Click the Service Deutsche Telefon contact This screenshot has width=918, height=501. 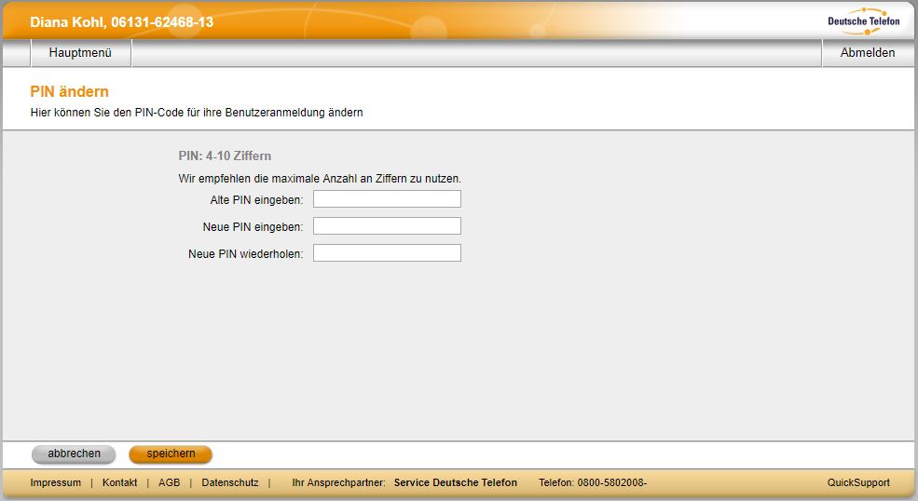click(456, 483)
